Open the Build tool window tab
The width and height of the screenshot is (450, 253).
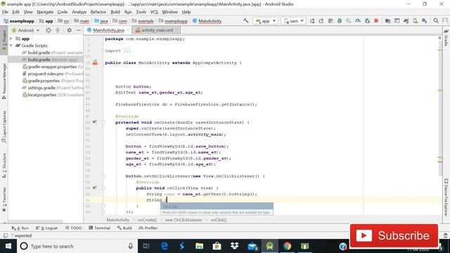click(124, 228)
